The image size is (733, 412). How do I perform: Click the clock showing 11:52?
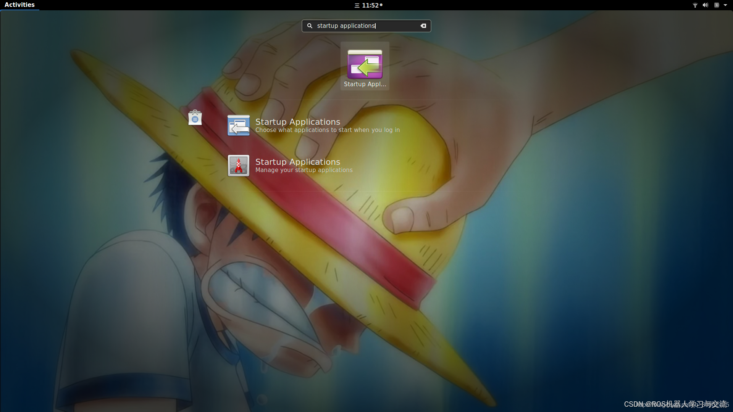pos(370,5)
